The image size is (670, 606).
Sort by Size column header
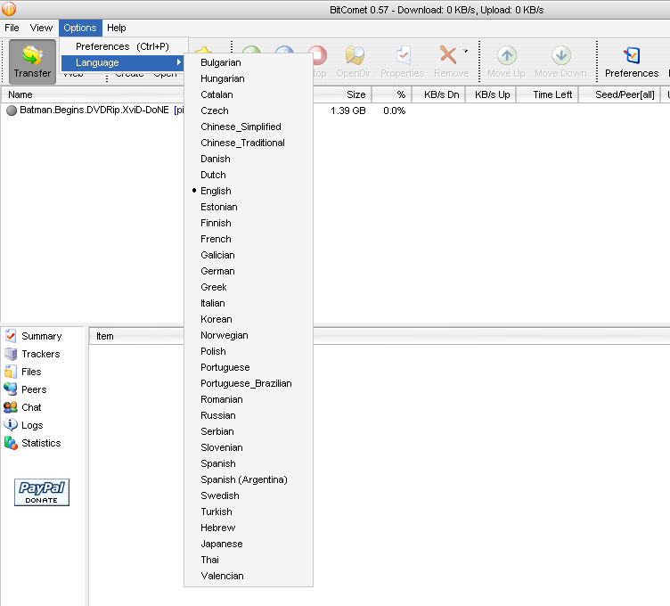pos(342,94)
